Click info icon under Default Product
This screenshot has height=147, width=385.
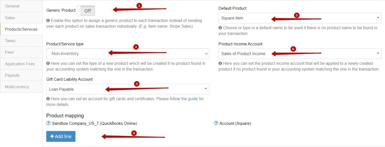(x=220, y=28)
